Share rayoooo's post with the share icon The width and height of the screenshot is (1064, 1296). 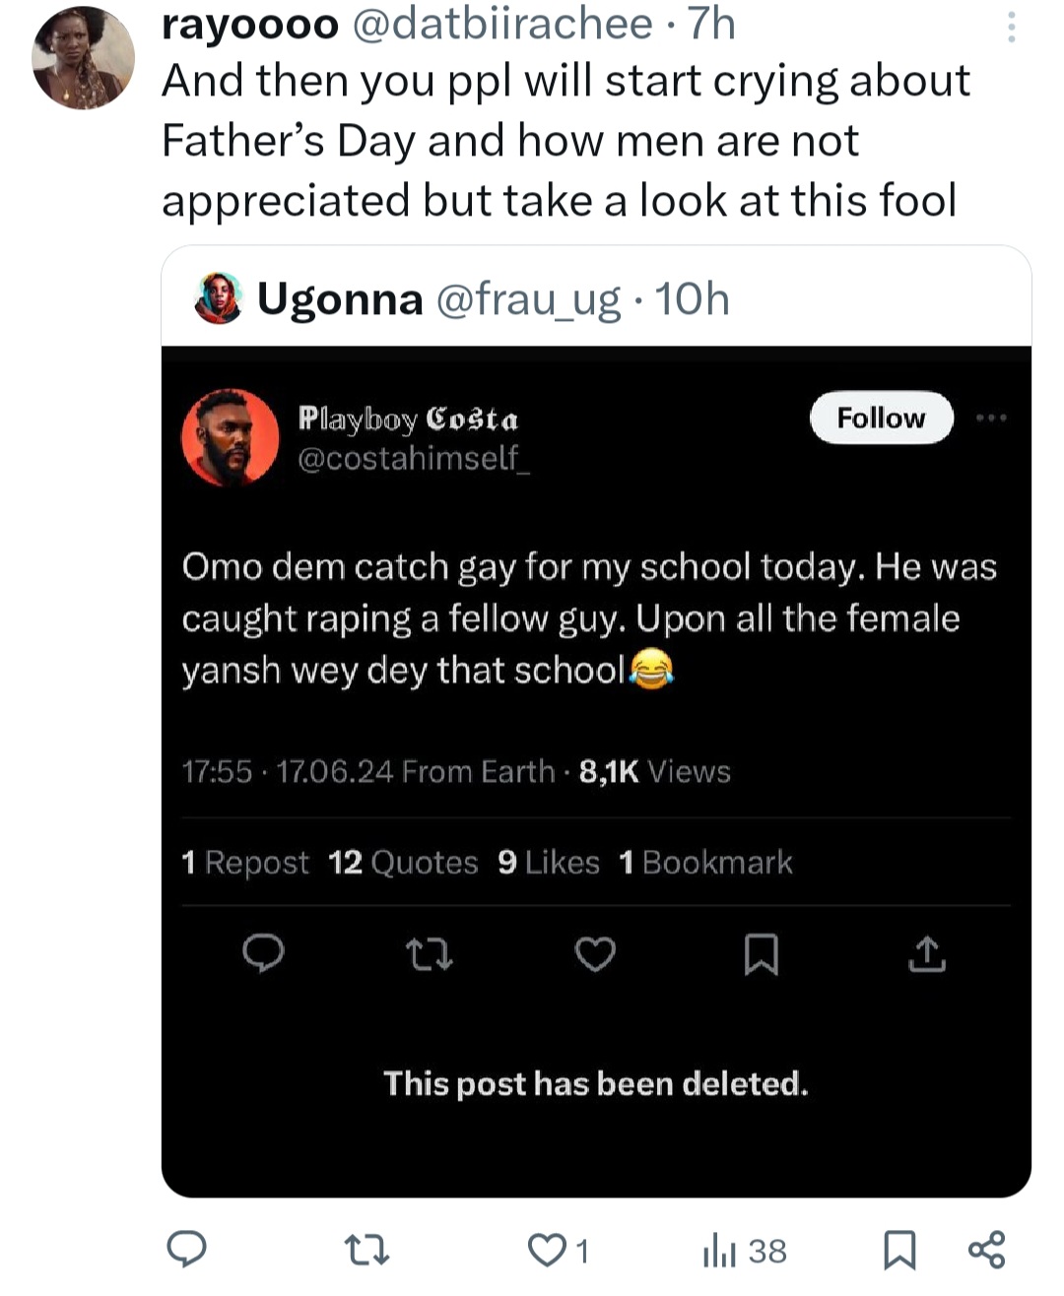click(x=986, y=1250)
